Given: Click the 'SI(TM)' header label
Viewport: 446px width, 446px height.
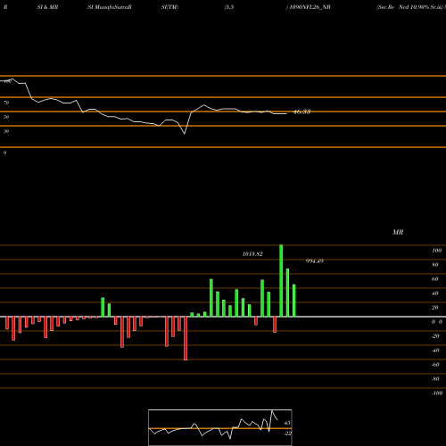Looking at the screenshot, I should tap(169, 7).
